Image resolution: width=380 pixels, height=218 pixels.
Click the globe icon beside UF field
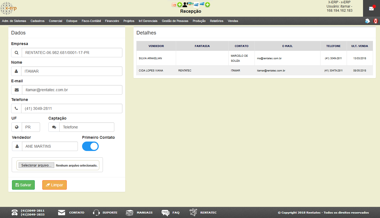pyautogui.click(x=17, y=127)
